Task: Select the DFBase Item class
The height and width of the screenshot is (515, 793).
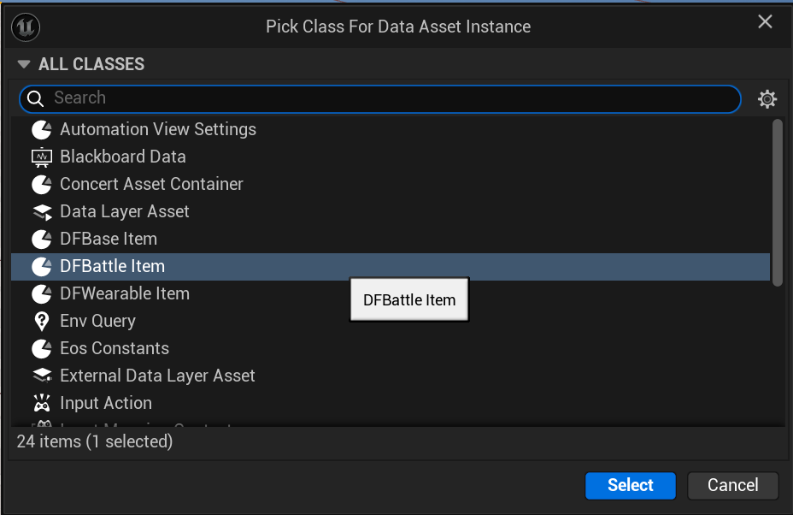Action: click(x=109, y=239)
